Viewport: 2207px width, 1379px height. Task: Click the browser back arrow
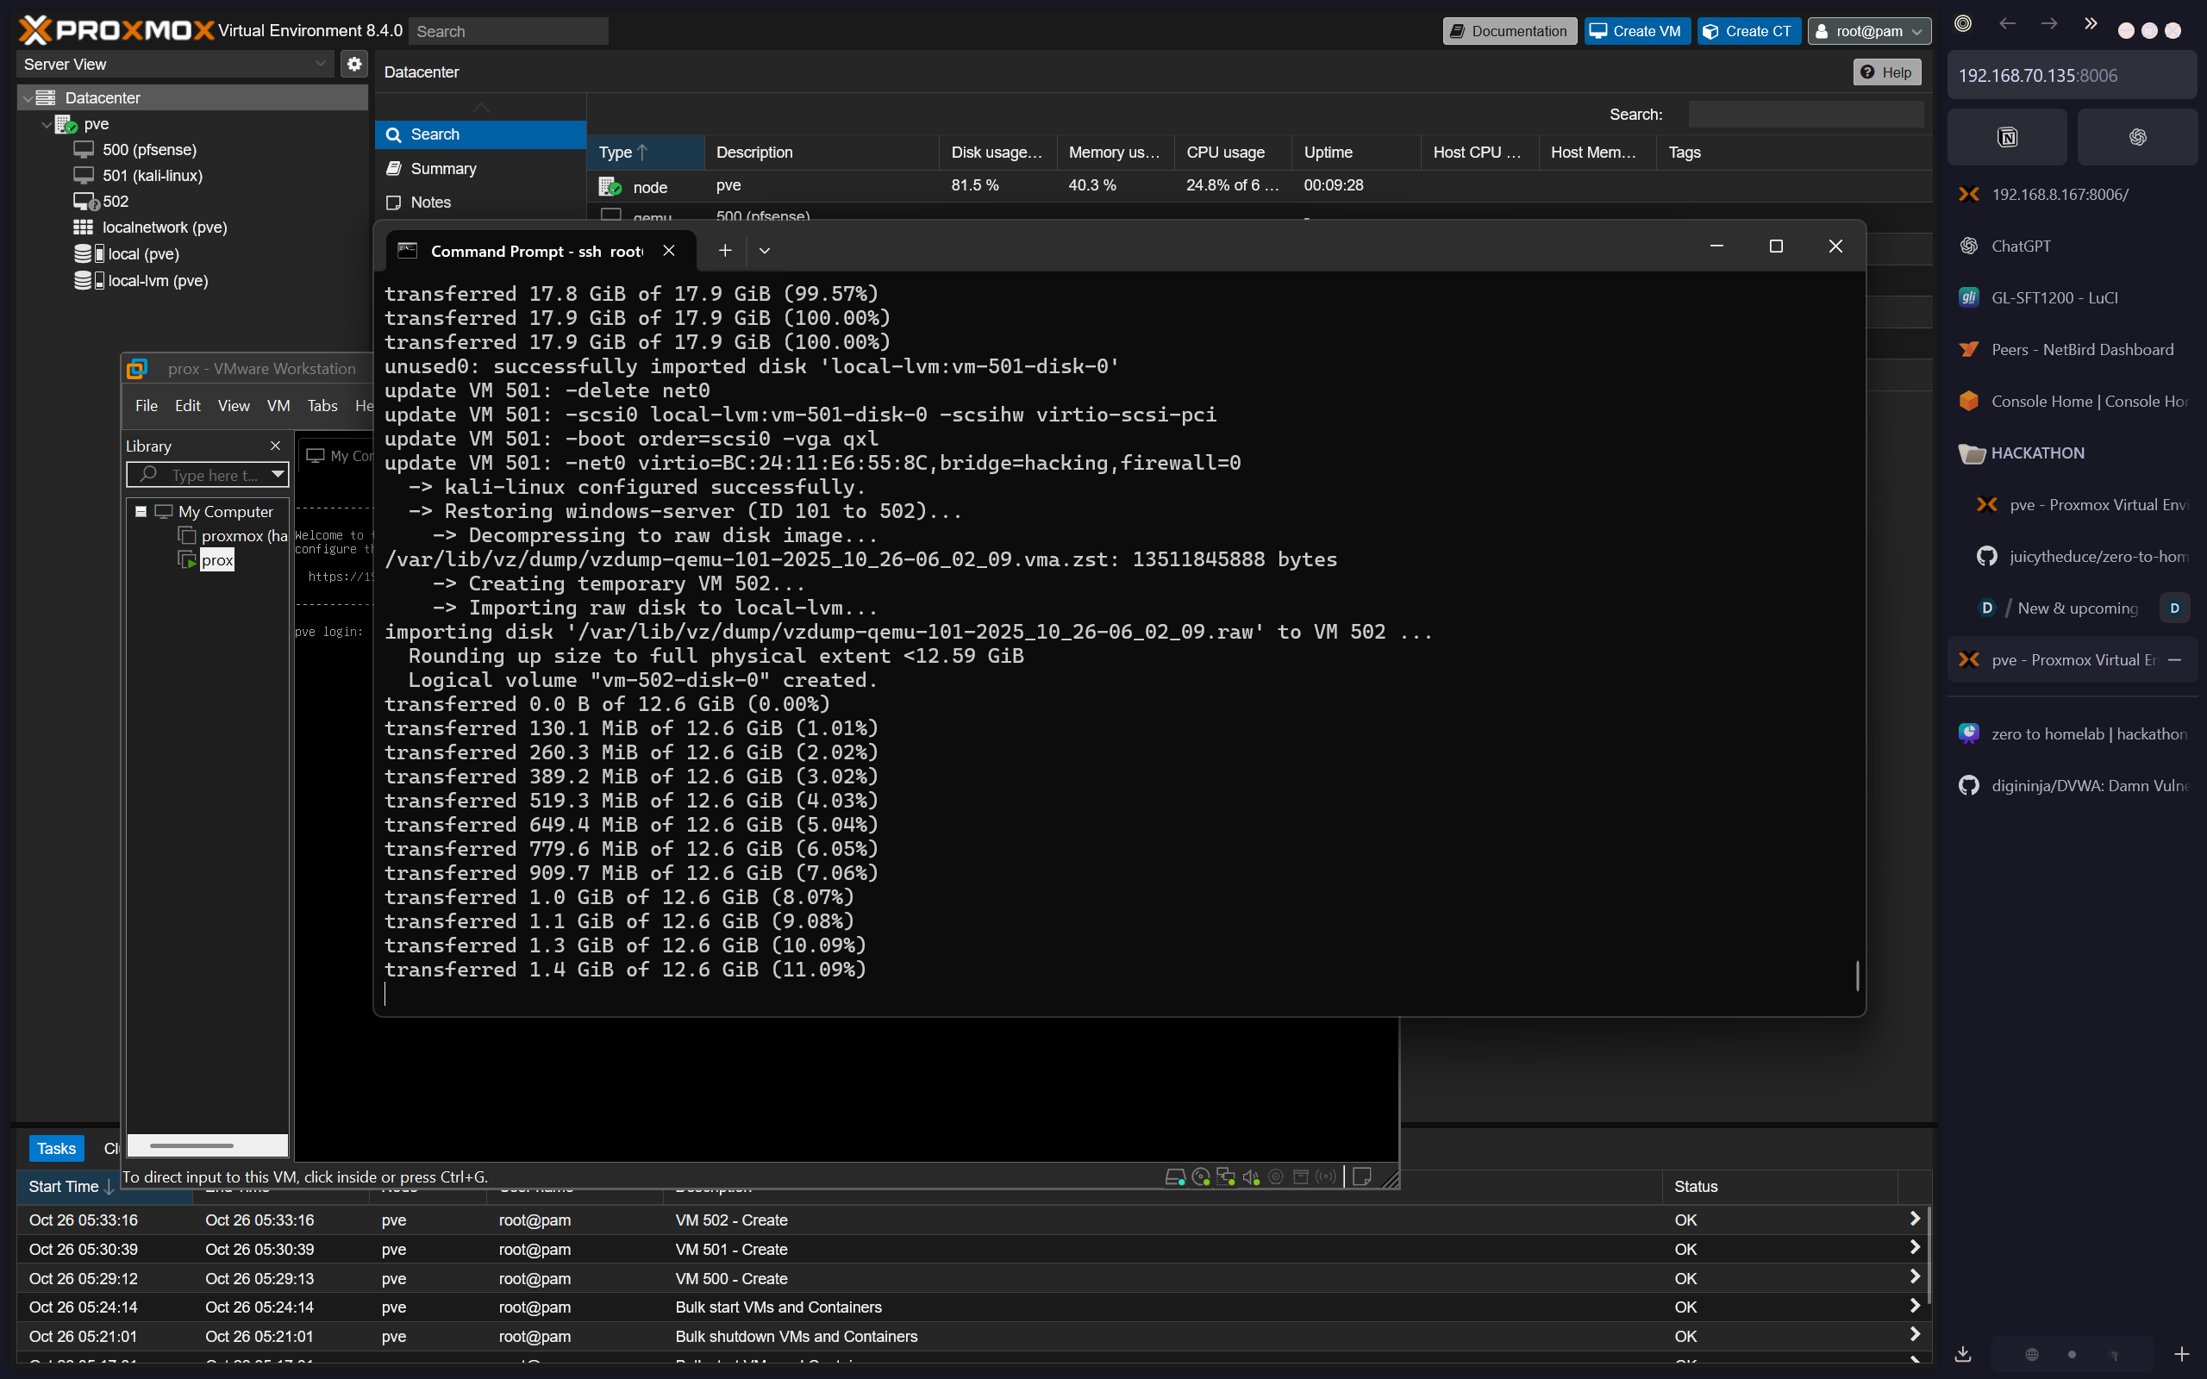click(2006, 24)
